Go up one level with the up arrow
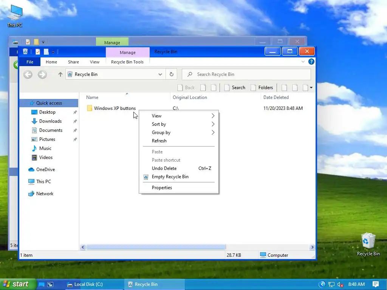This screenshot has height=290, width=387. 60,74
